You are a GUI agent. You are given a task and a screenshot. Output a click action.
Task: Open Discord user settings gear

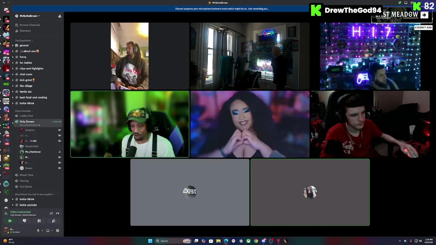pos(58,230)
